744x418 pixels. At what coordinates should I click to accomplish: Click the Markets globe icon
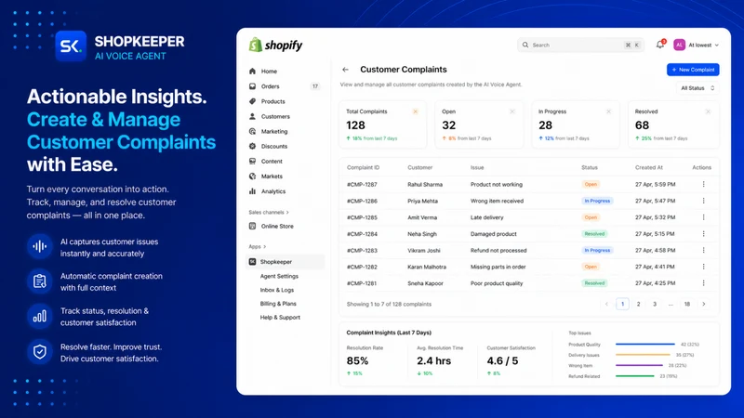tap(252, 176)
